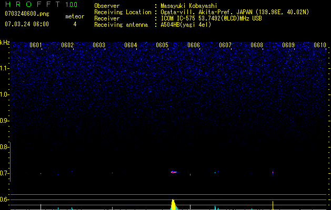The width and height of the screenshot is (331, 210).
Task: Click the 0.9 kHz frequency label
Action: coord(5,121)
